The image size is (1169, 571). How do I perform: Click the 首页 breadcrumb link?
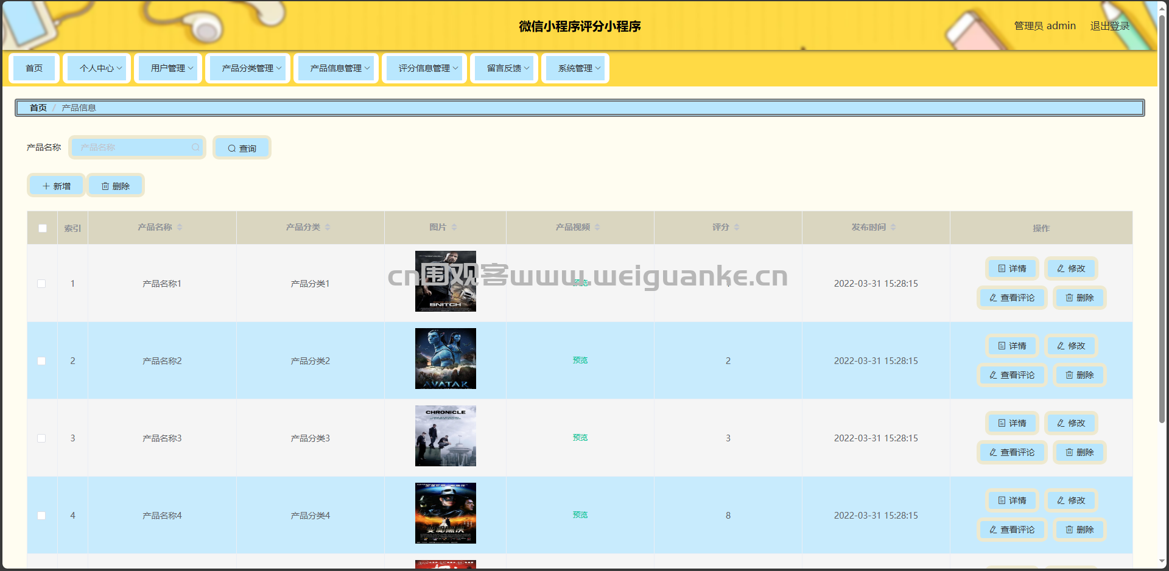[x=38, y=108]
